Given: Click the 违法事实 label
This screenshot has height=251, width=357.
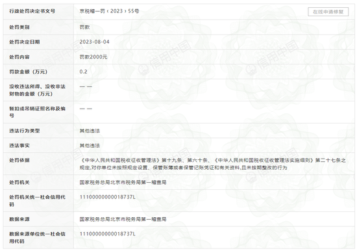Looking at the screenshot, I should click(19, 146).
